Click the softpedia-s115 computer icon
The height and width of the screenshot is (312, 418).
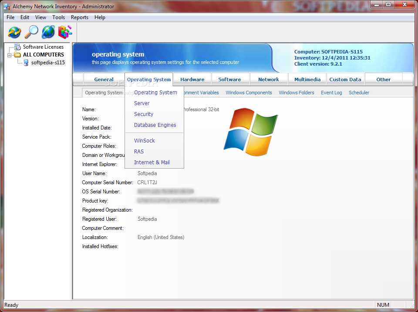coord(26,63)
